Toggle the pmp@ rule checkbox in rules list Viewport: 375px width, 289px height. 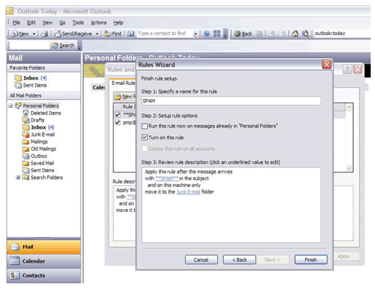[x=117, y=123]
